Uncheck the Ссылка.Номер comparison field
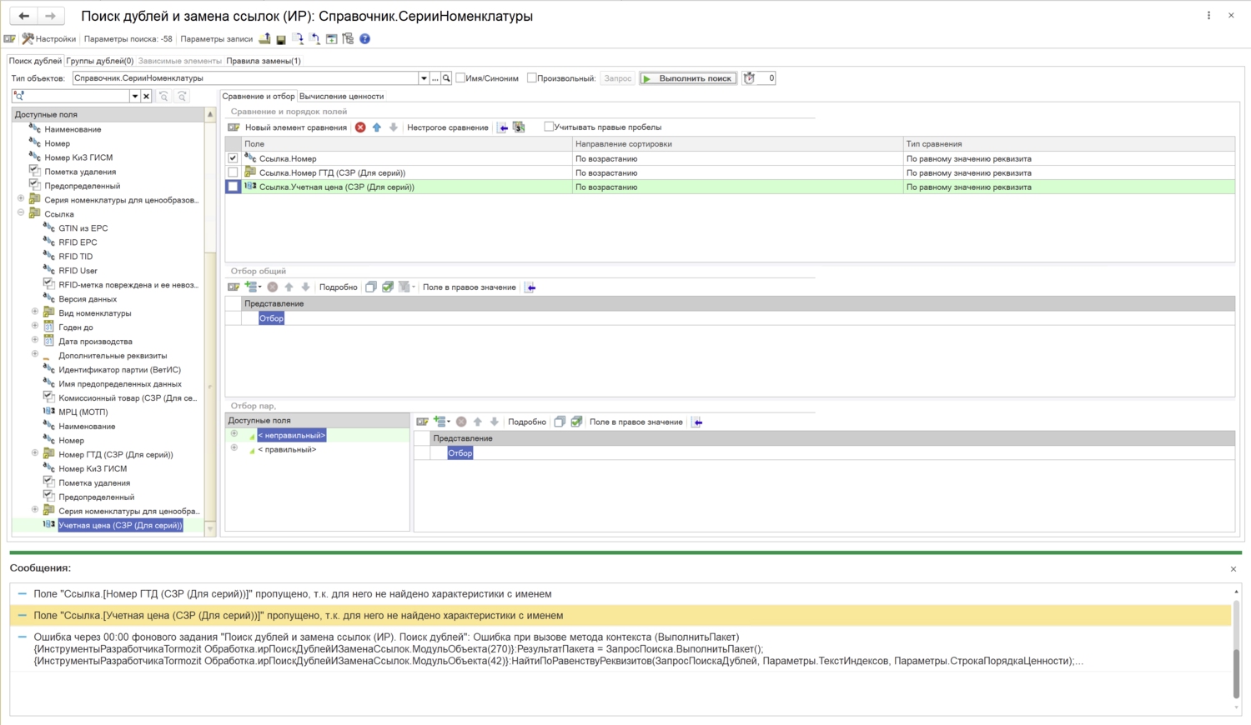This screenshot has height=725, width=1251. [x=233, y=158]
